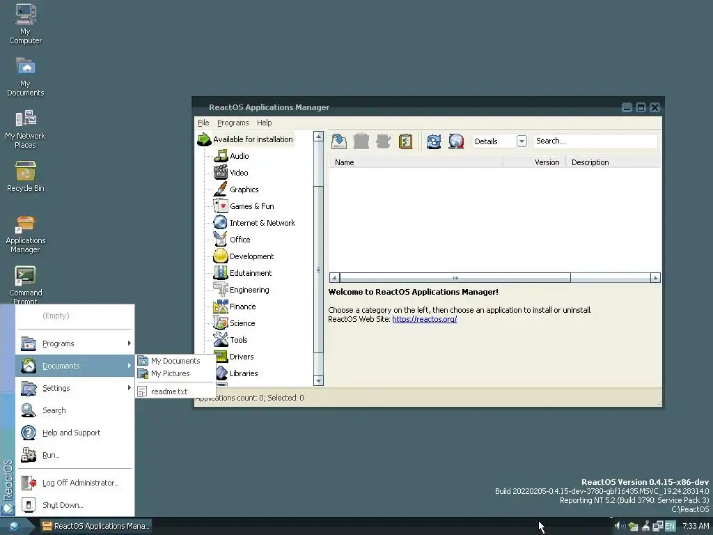Screen dimensions: 713x535
Task: Click category tree scroll down arrow
Action: click(319, 381)
